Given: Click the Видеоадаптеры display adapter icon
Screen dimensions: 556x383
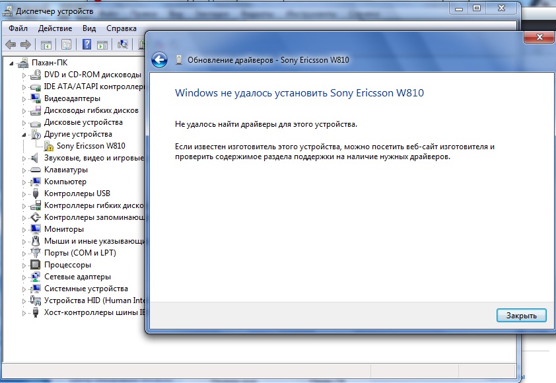Looking at the screenshot, I should coord(36,98).
